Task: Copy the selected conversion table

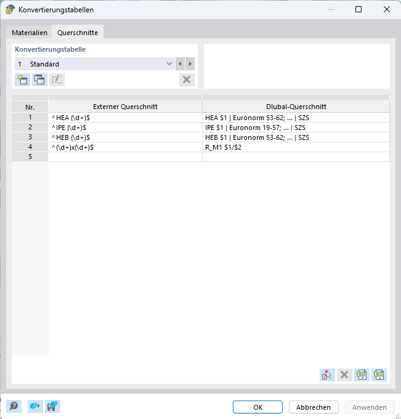Action: [39, 79]
